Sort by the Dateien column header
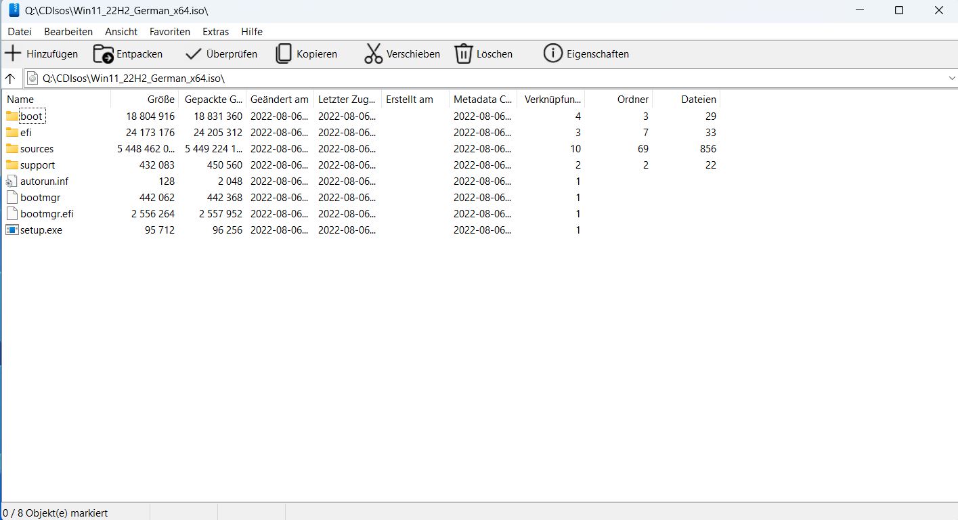958x520 pixels. point(686,100)
